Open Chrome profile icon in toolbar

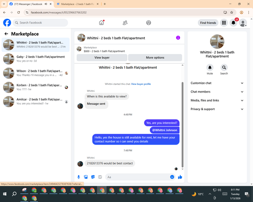click(x=241, y=12)
